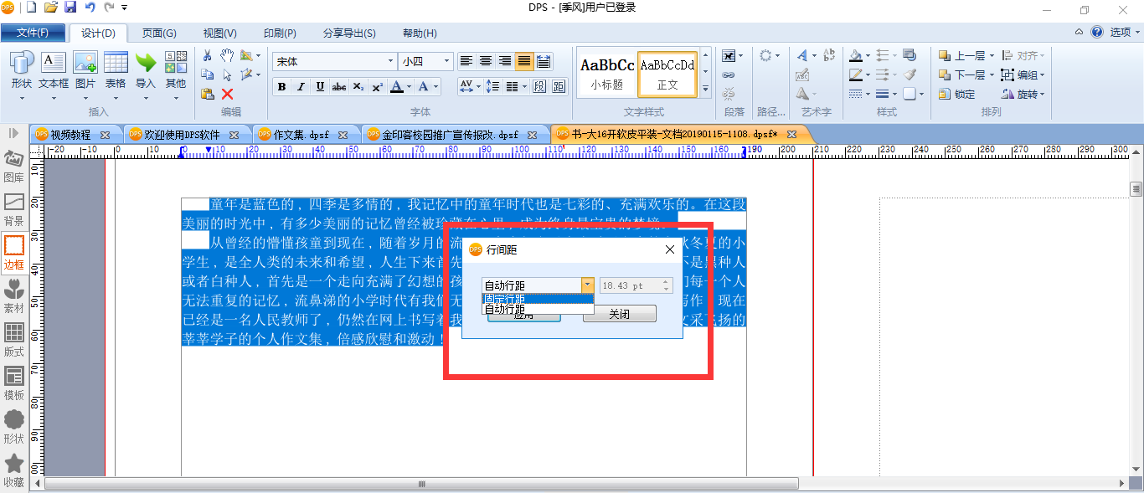Click the scissors cut icon
Screen dimensions: 1144x493
click(x=208, y=55)
